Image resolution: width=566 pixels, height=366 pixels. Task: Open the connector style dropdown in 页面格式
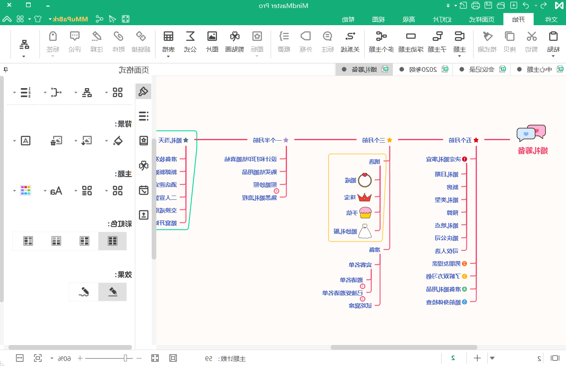(x=45, y=93)
